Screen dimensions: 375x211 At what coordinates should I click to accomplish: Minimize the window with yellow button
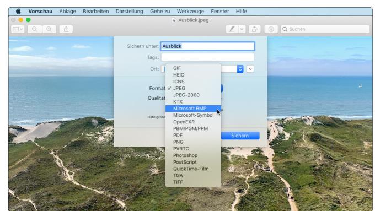(21, 20)
